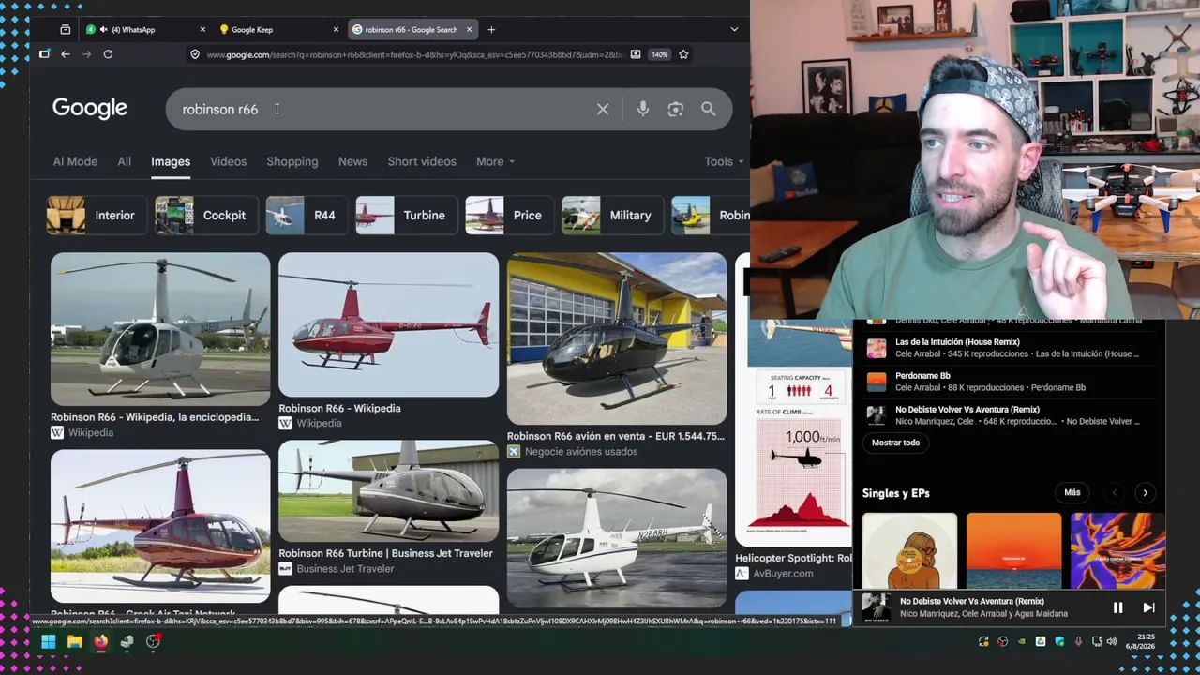Open the white Wikipedia enciclopedia helicopter image
This screenshot has width=1200, height=675.
(x=160, y=329)
